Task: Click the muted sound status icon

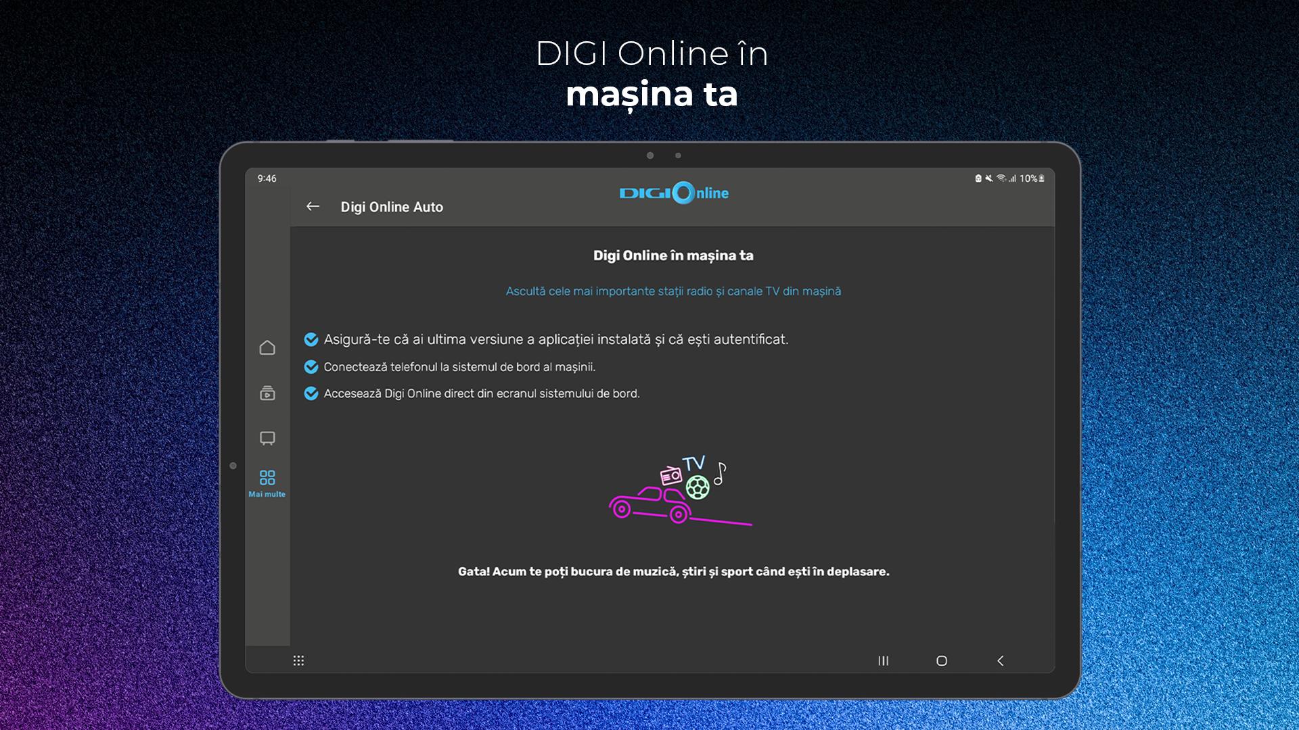Action: pos(989,178)
